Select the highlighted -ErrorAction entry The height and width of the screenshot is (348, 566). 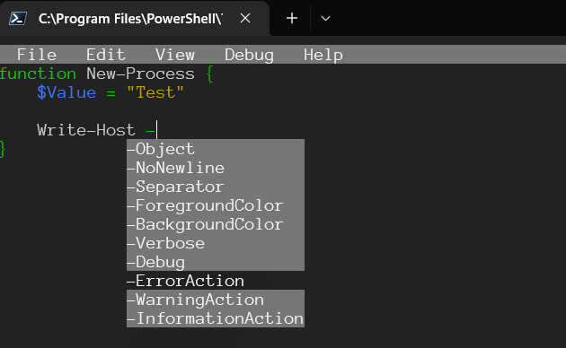pyautogui.click(x=216, y=281)
